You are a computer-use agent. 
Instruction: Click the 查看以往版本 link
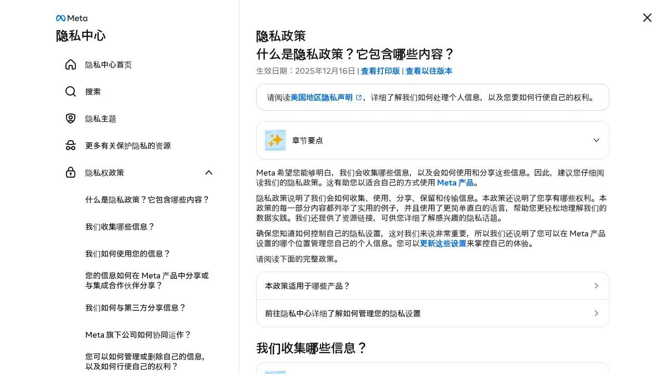coord(429,71)
